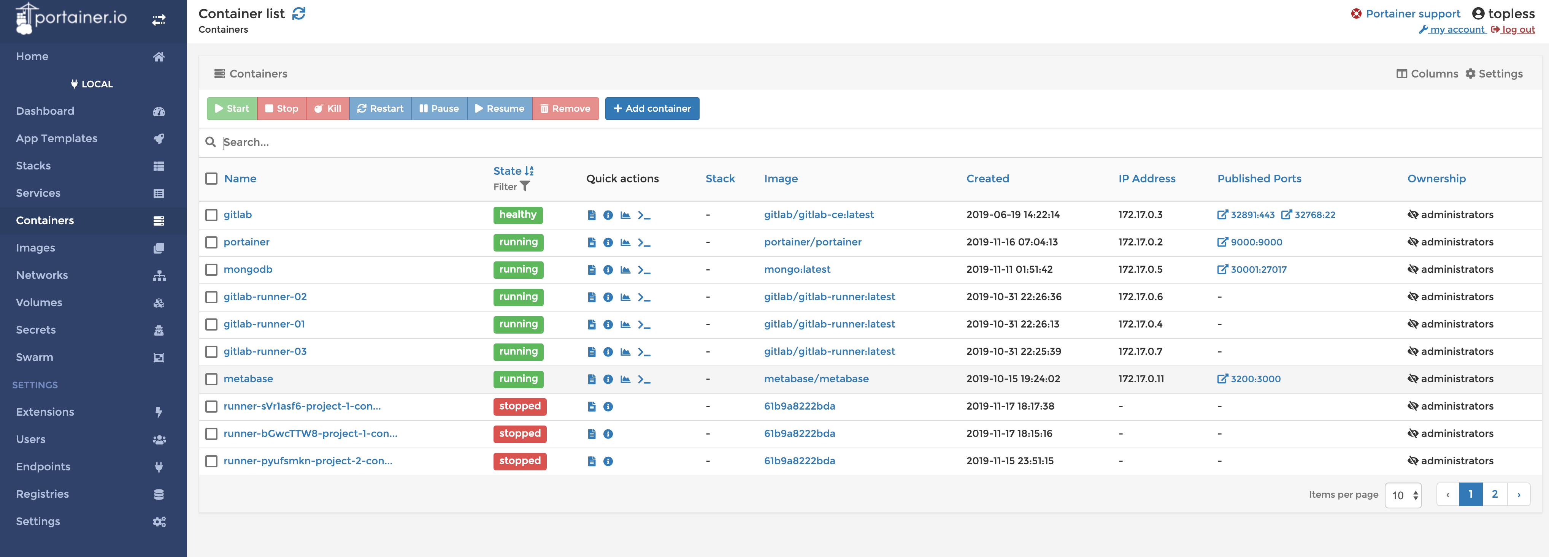Check the mongodb container checkbox

coord(211,270)
